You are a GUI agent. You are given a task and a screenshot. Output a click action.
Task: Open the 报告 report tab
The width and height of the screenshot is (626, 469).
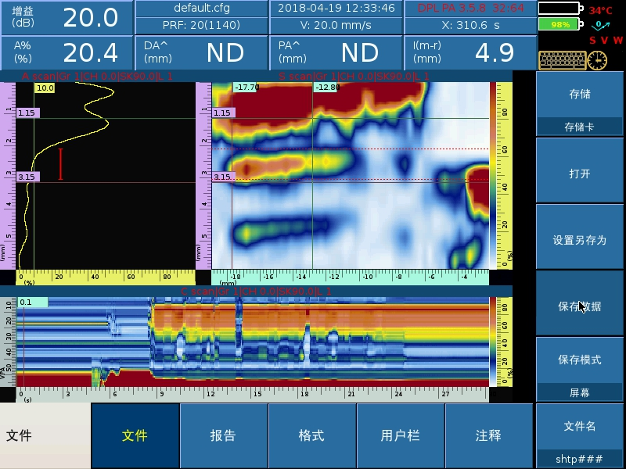pyautogui.click(x=223, y=435)
